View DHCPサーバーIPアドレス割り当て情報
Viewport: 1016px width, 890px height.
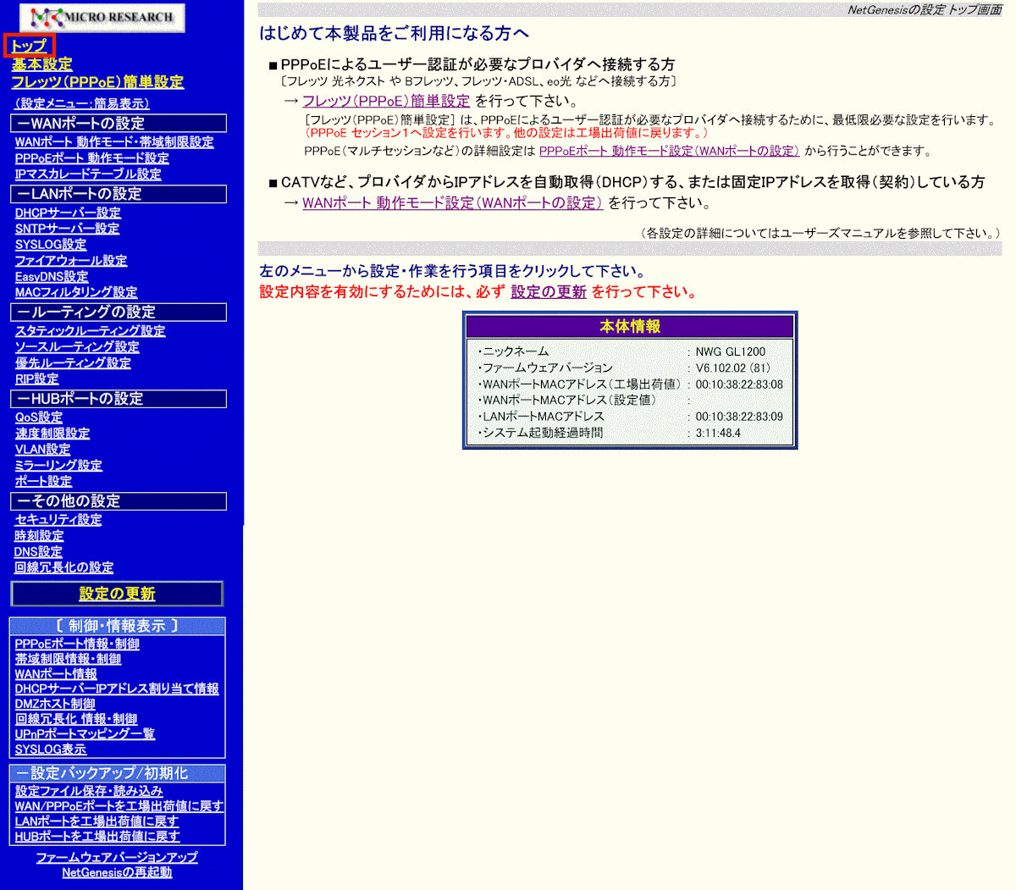pyautogui.click(x=117, y=689)
